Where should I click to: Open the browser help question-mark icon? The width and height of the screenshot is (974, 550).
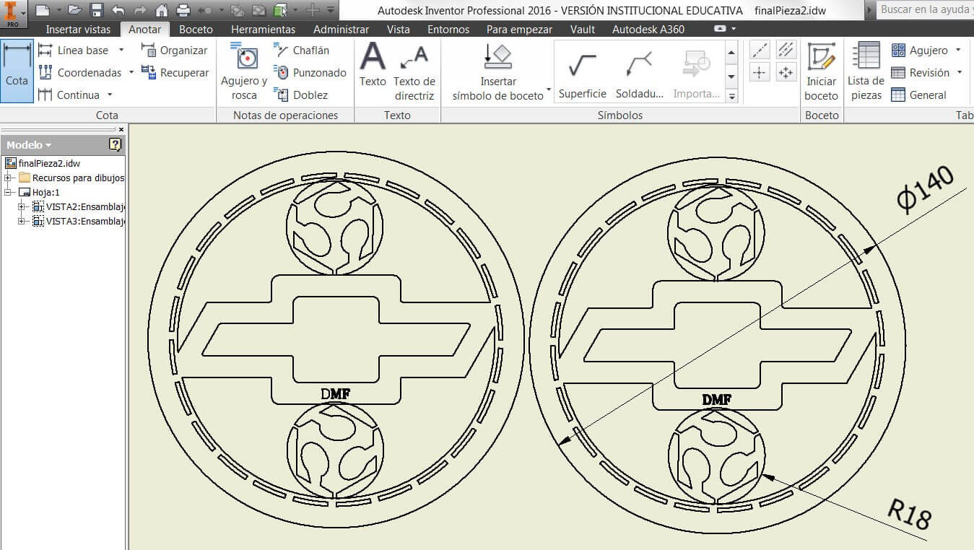point(116,144)
